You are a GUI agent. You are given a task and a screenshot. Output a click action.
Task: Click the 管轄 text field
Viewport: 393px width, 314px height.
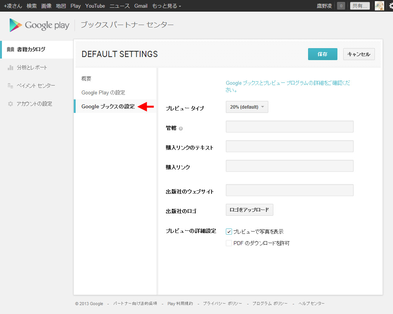tap(290, 127)
